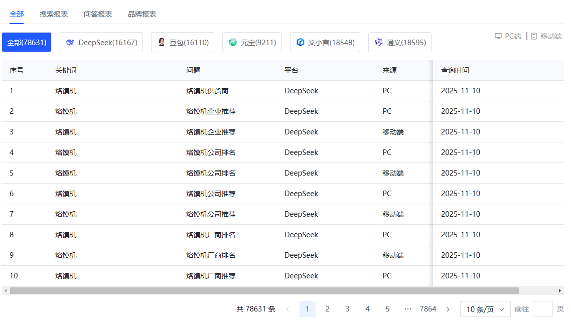This screenshot has width=571, height=320.
Task: Open the 品牌报表 tab
Action: (141, 14)
